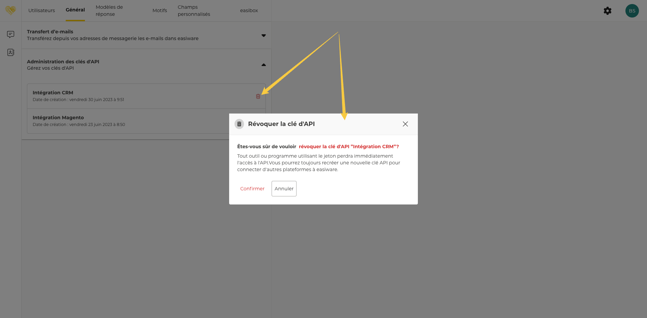Viewport: 647px width, 318px height.
Task: Click trash icon in the dialog header
Action: tap(239, 124)
